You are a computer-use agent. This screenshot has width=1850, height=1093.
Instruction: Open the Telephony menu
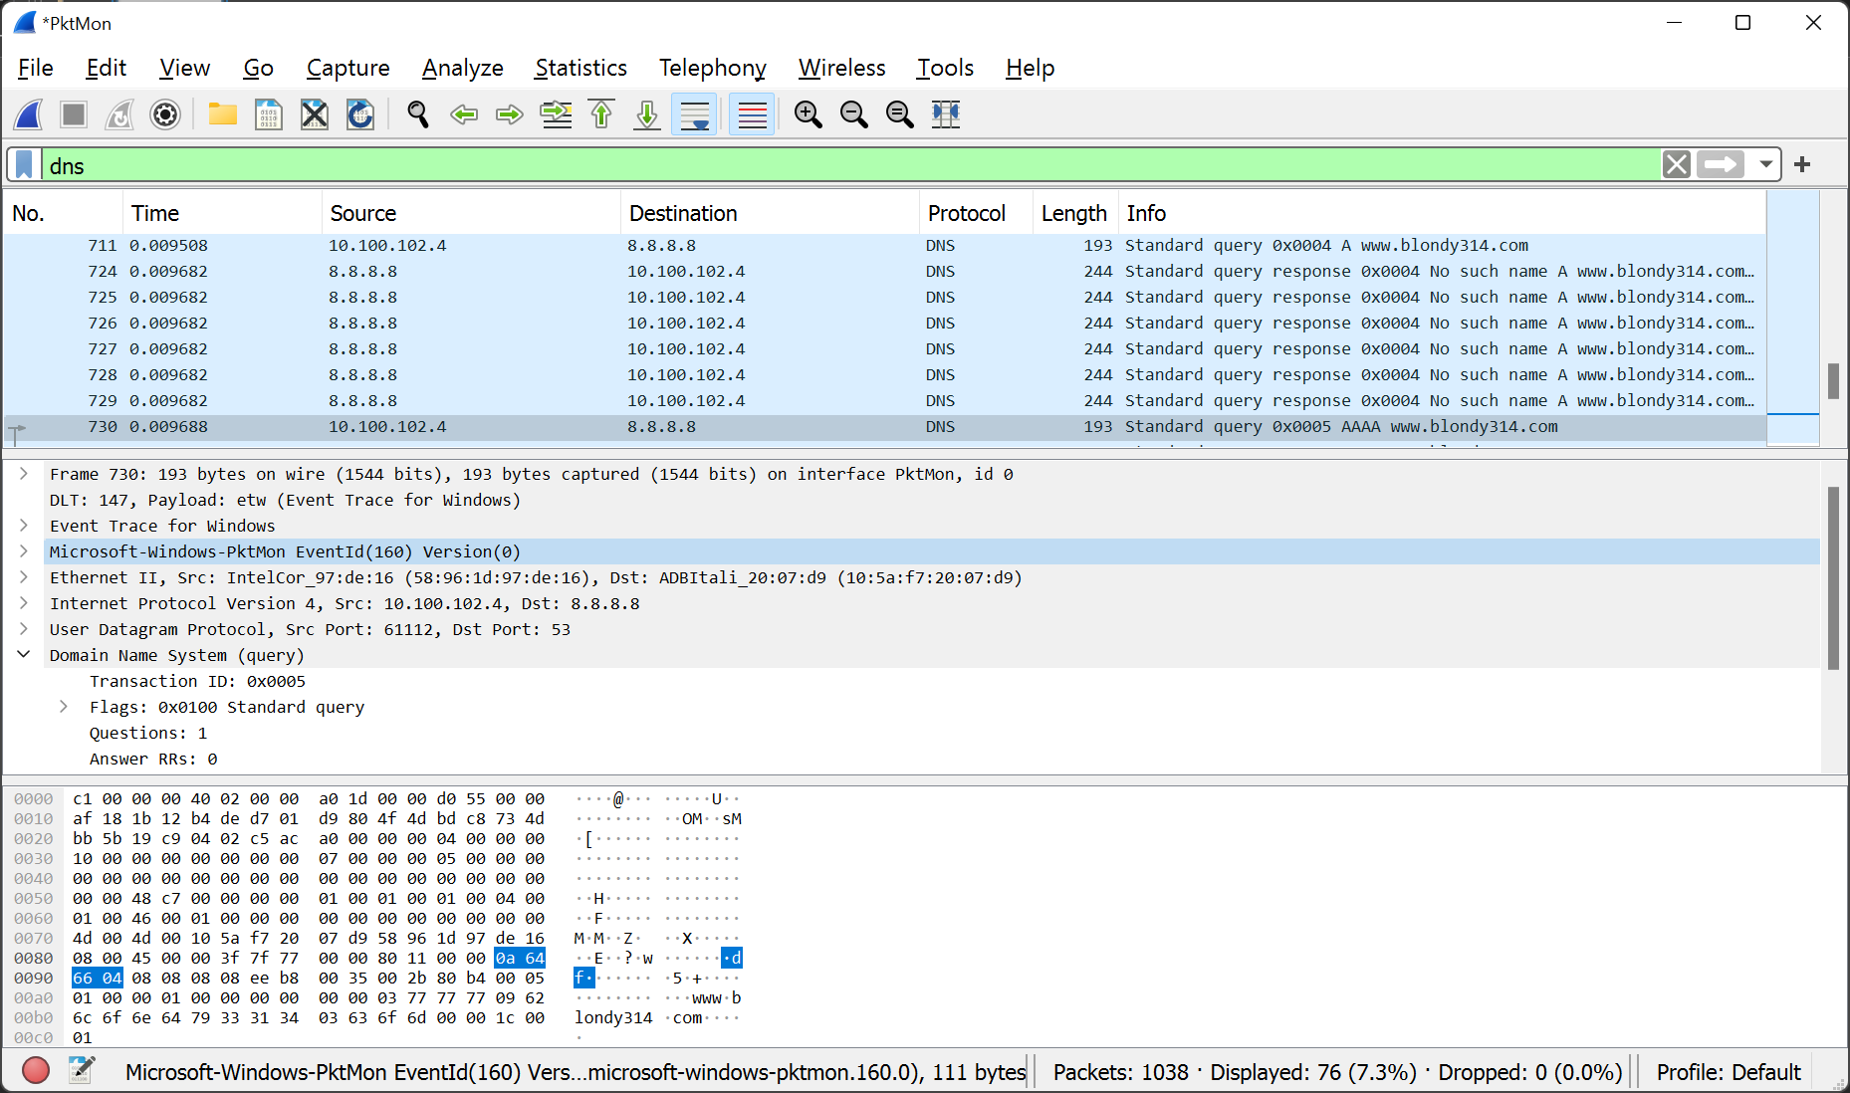click(713, 68)
